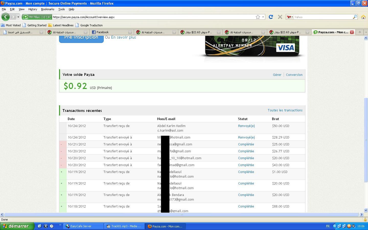368x230 pixels.
Task: Open the EasyCafe Server taskbar item
Action: tap(83, 226)
